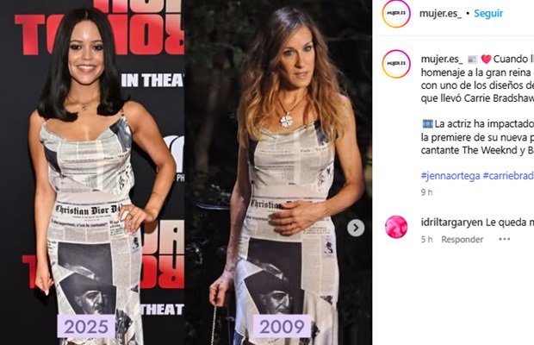Open the three-dot comment options menu
The height and width of the screenshot is (345, 534).
click(x=505, y=239)
